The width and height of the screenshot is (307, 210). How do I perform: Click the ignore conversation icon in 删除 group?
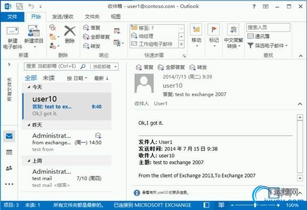53,28
